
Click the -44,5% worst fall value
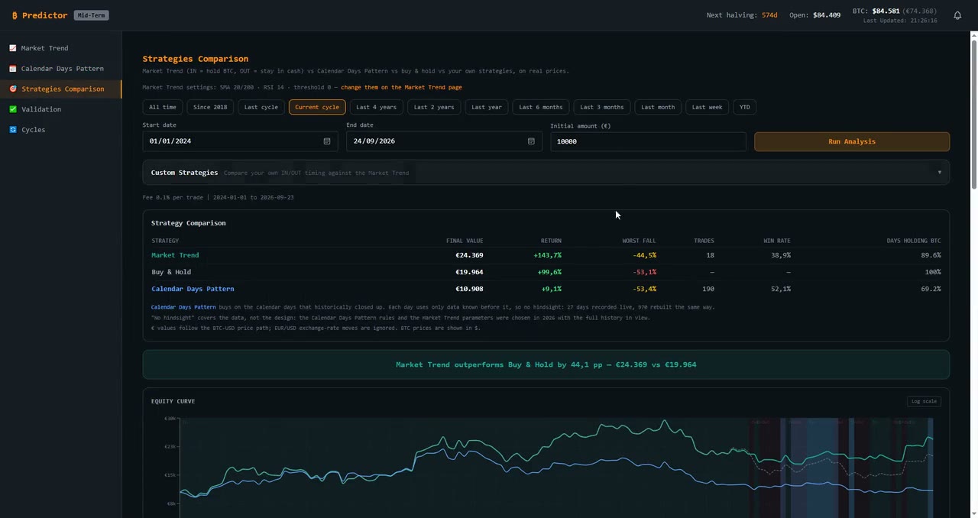click(644, 255)
